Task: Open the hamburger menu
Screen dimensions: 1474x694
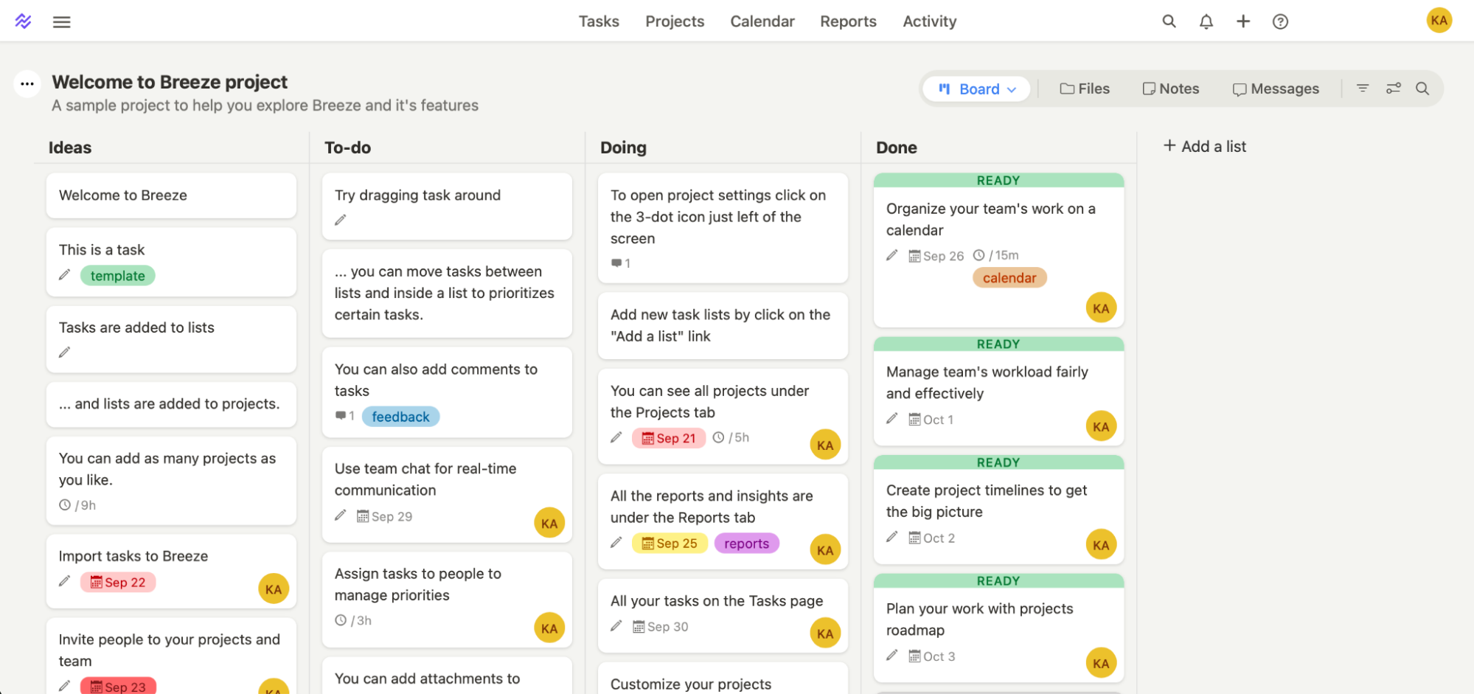Action: (x=62, y=22)
